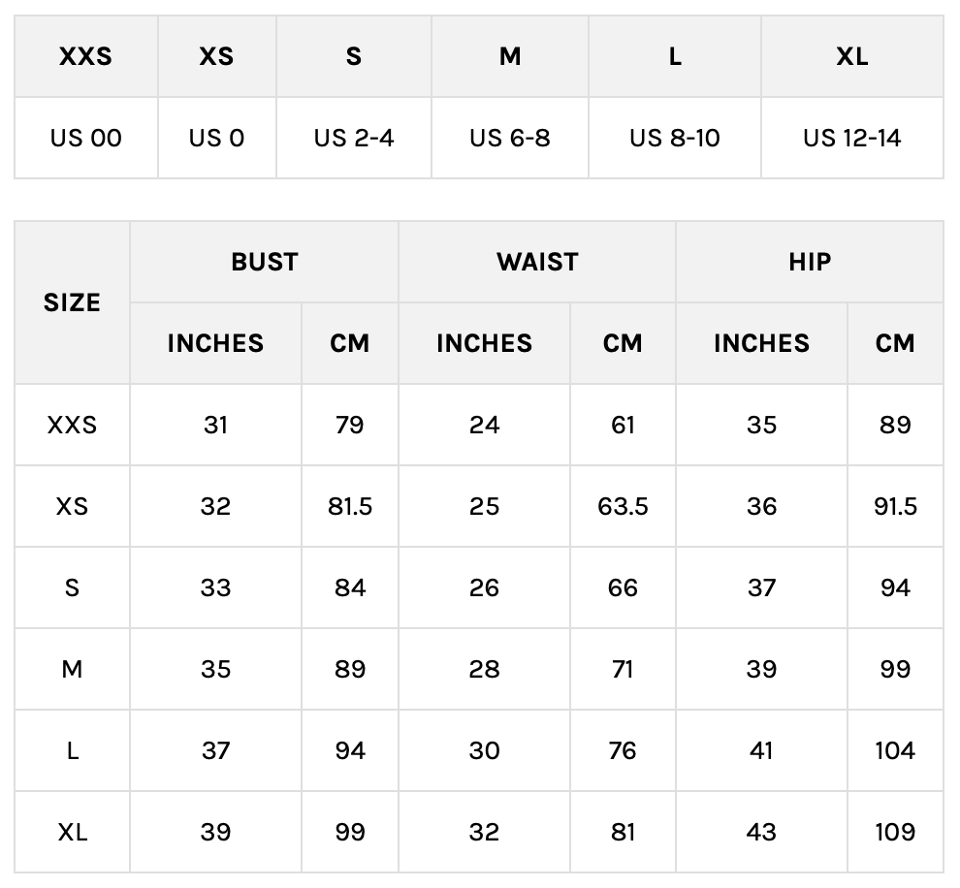Select the XS row label in measurements table
This screenshot has width=960, height=888.
click(x=72, y=506)
